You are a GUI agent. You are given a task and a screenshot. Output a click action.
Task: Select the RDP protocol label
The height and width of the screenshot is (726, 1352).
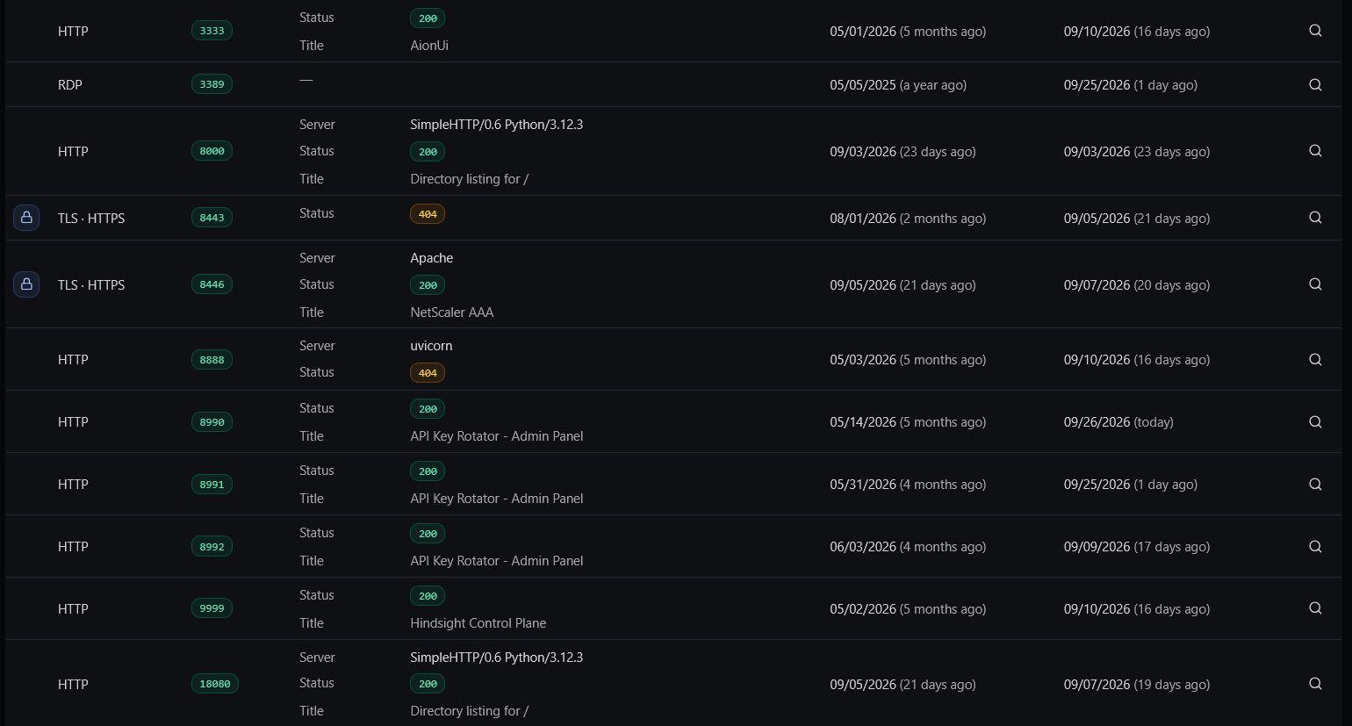point(70,85)
